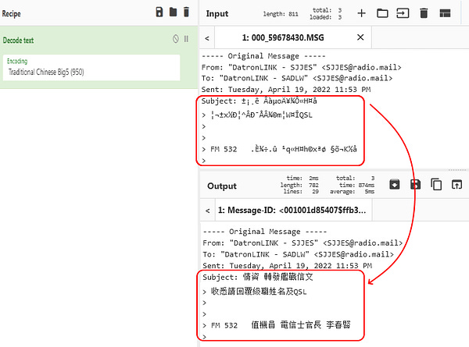Click garbled Subject line in input
Screen dimensions: 469x347
(259, 101)
